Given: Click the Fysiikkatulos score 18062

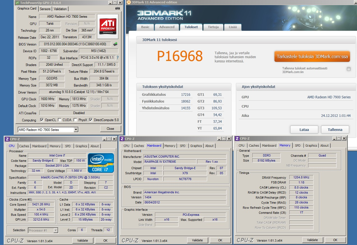Looking at the screenshot, I should [x=186, y=101].
